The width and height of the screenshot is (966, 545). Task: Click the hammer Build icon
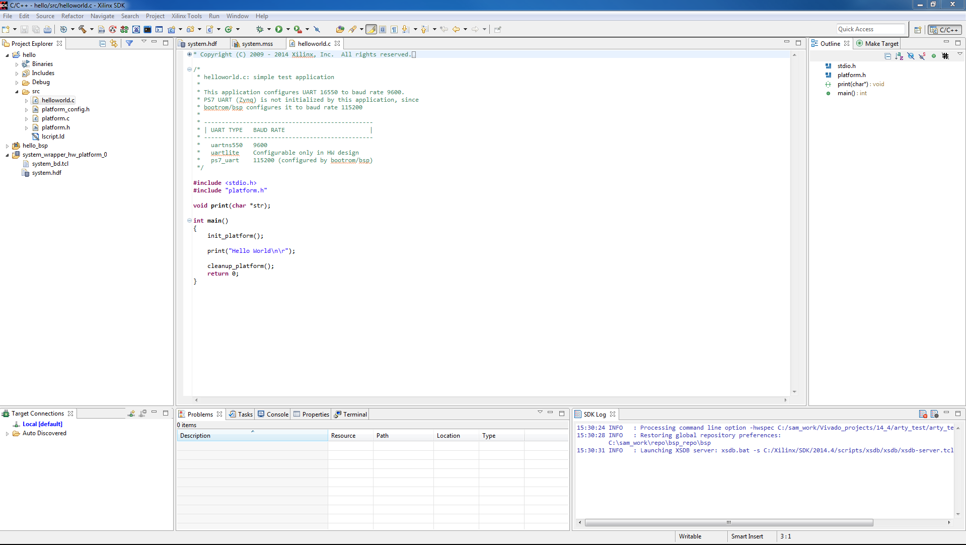click(82, 29)
